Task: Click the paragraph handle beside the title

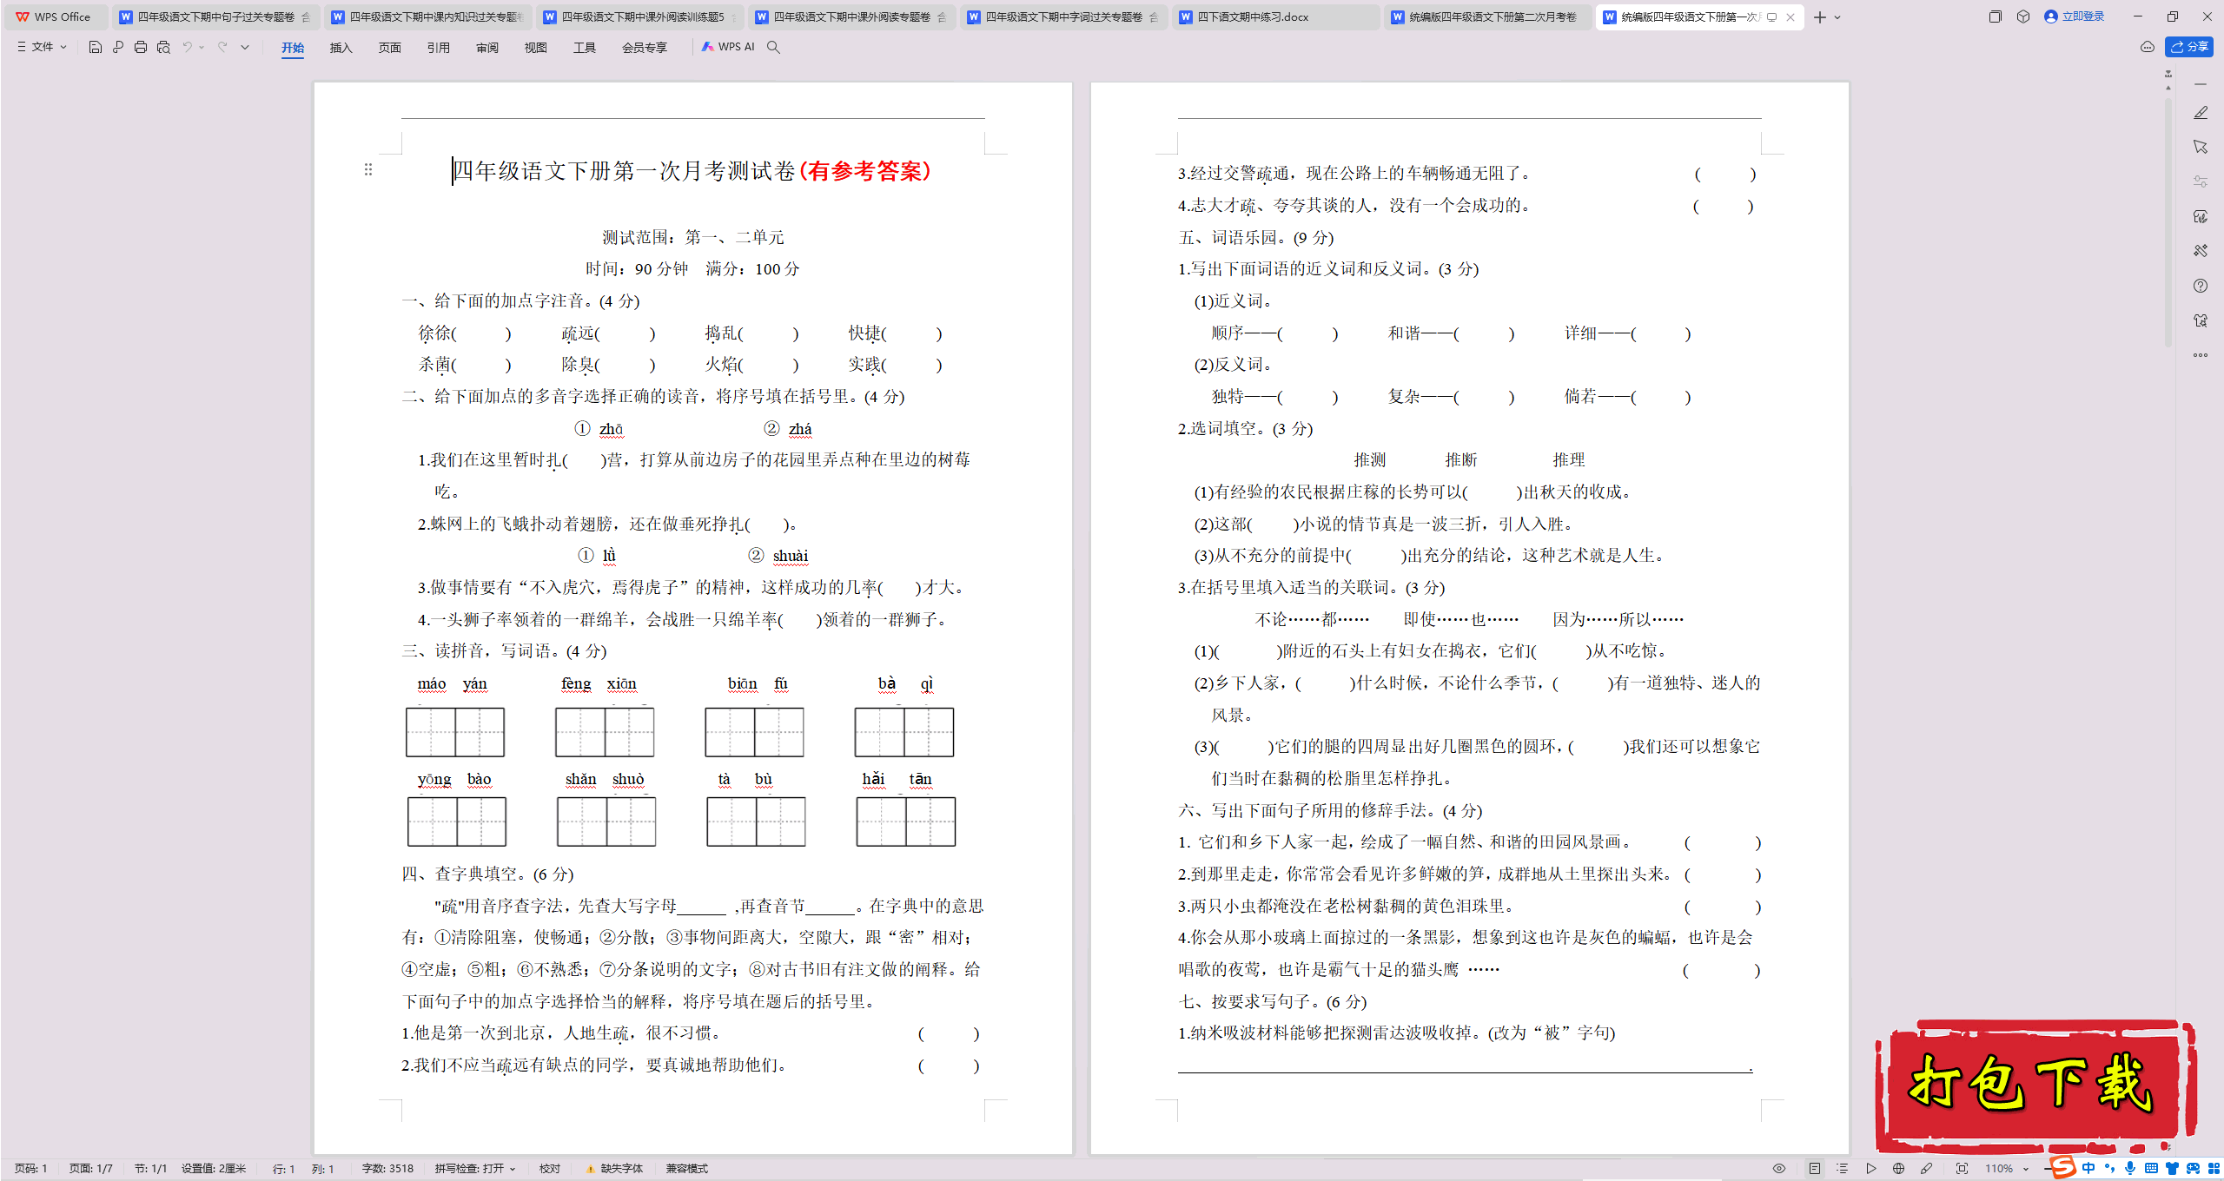Action: (368, 170)
